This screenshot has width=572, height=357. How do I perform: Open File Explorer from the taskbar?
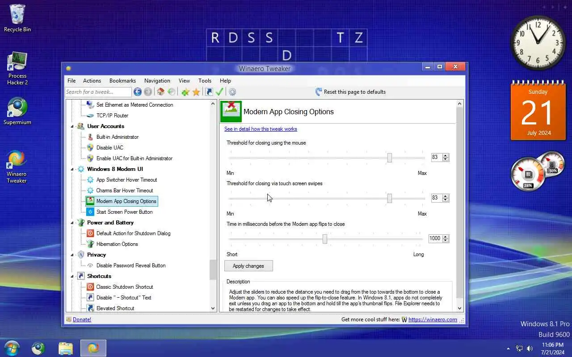click(66, 348)
